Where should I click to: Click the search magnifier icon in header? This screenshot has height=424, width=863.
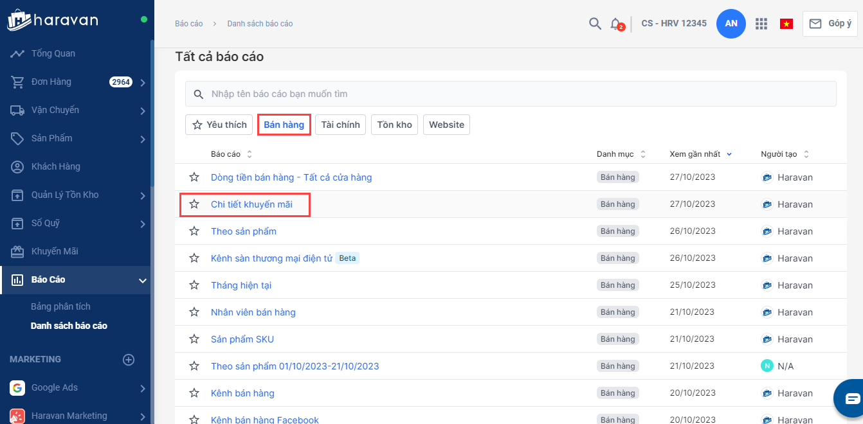595,24
